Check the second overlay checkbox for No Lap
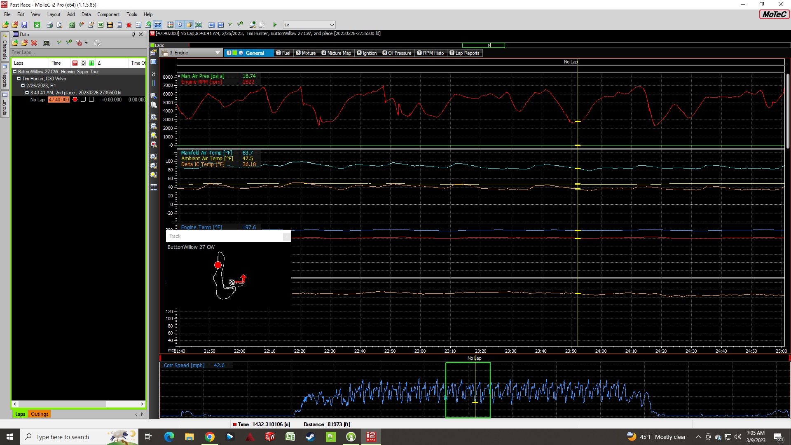 click(91, 100)
